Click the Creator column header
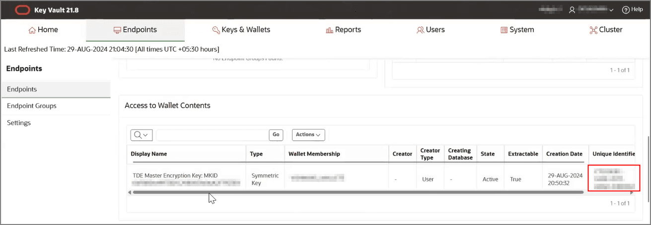The width and height of the screenshot is (651, 225). point(402,154)
